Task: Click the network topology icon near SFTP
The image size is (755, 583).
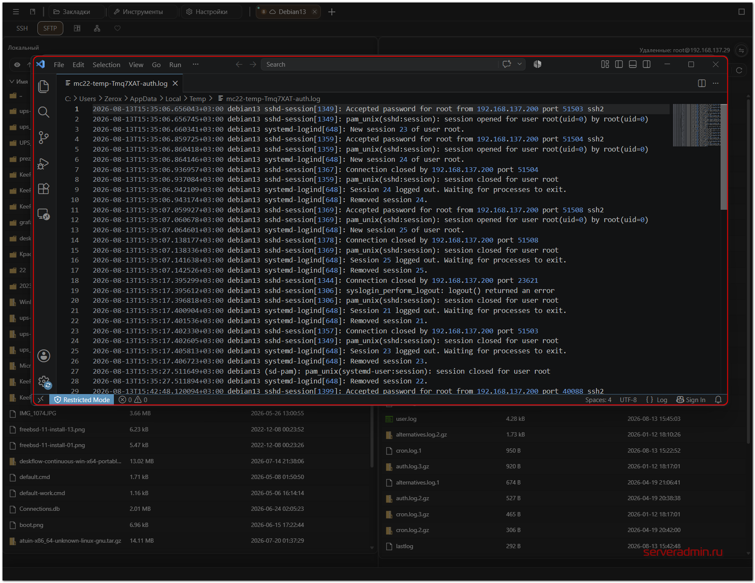Action: 97,28
